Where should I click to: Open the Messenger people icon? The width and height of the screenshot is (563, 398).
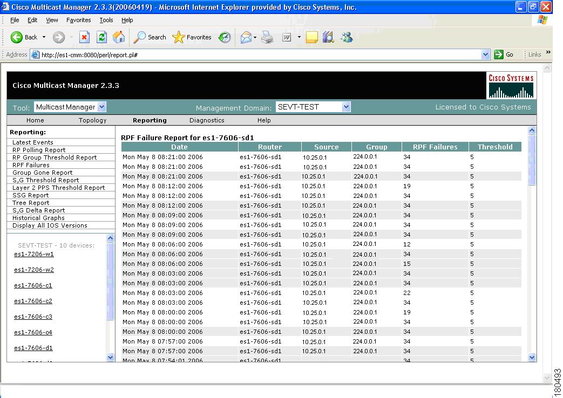[x=347, y=37]
